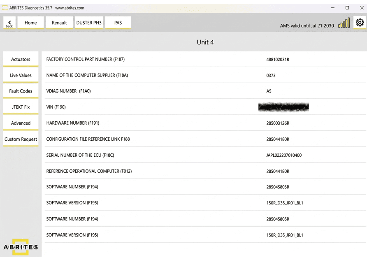Select SERIAL NUMBER OF THE ECU label
This screenshot has width=367, height=260.
click(80, 155)
